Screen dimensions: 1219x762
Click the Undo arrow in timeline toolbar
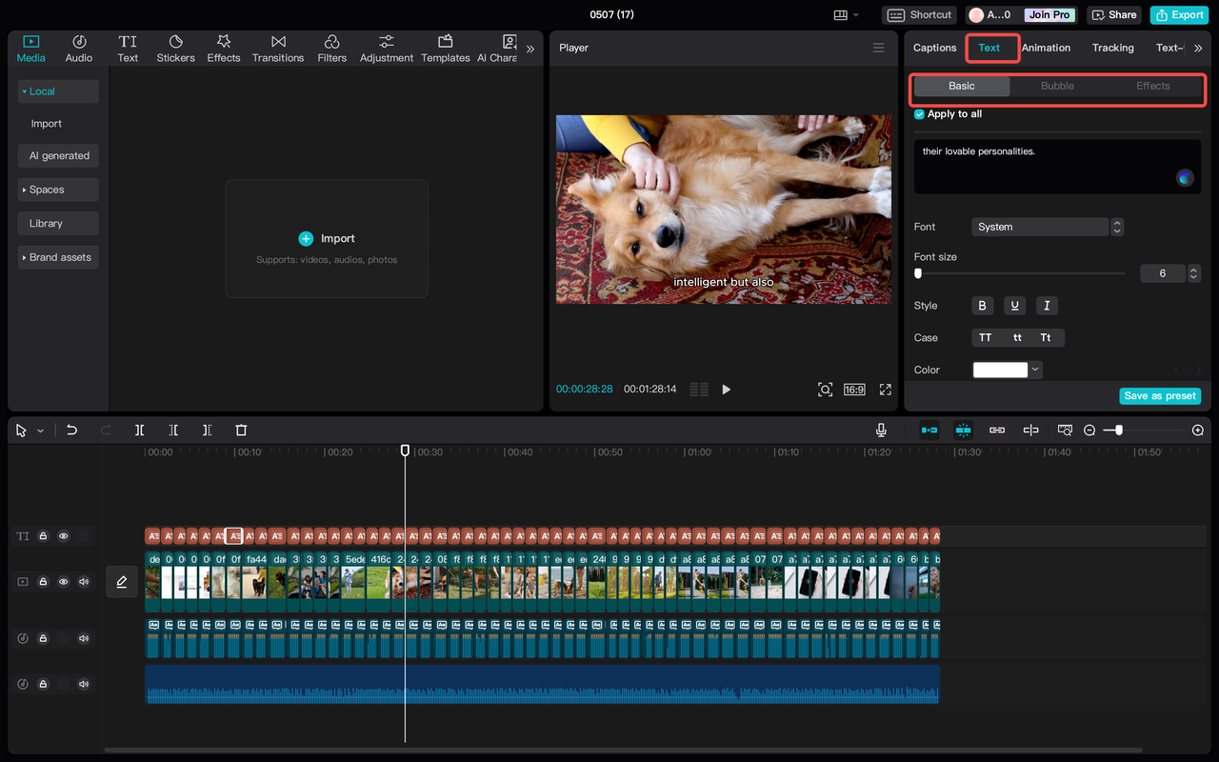pos(71,431)
